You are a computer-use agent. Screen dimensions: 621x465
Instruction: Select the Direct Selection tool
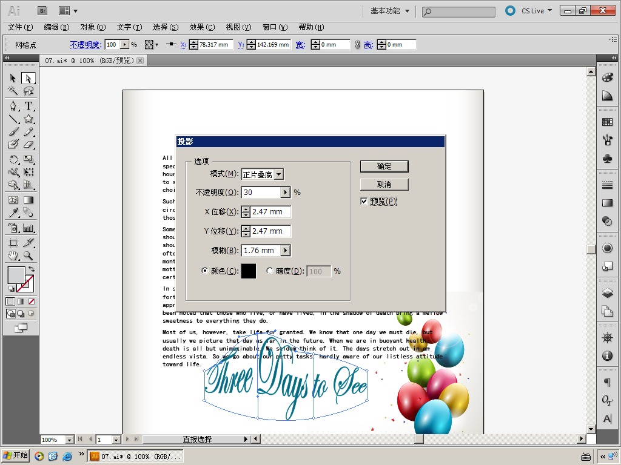pyautogui.click(x=28, y=78)
